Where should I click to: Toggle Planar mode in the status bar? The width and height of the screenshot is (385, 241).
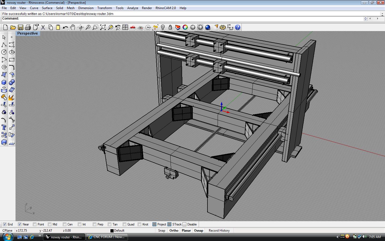click(x=186, y=231)
